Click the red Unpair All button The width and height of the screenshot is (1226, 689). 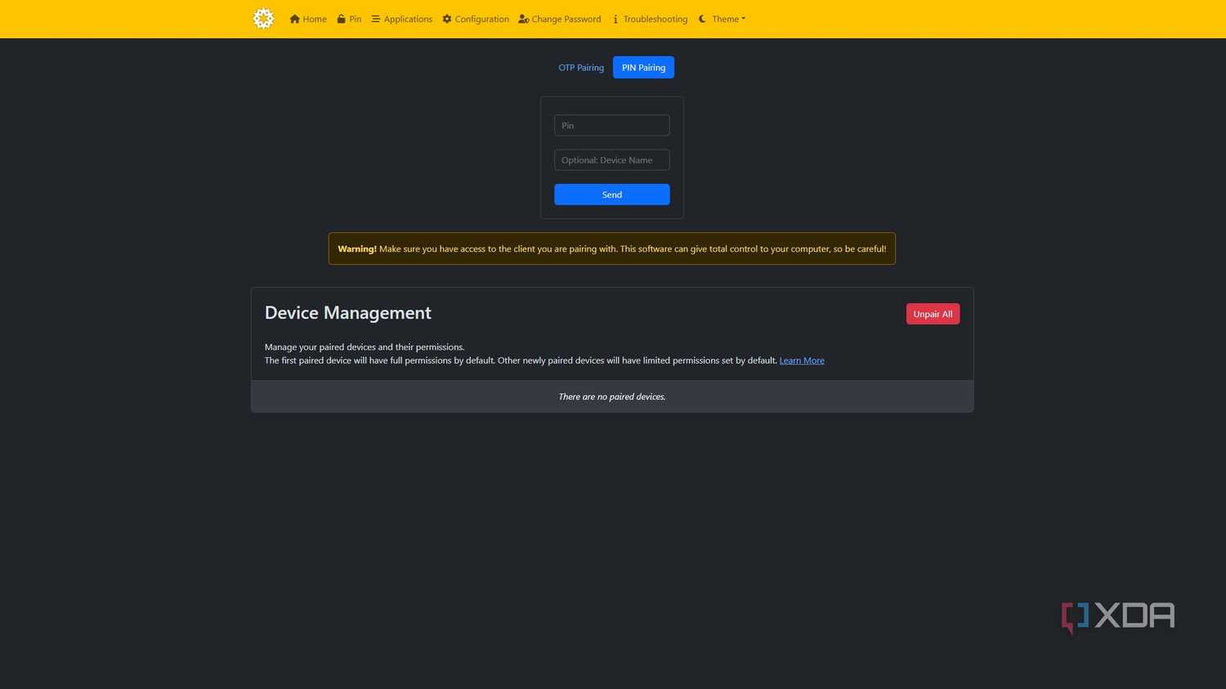[x=933, y=314]
